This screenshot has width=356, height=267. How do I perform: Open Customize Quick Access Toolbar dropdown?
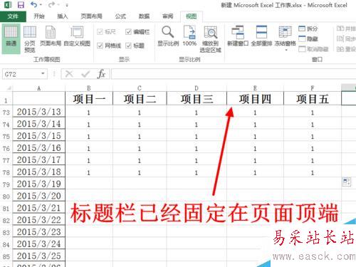pos(67,5)
